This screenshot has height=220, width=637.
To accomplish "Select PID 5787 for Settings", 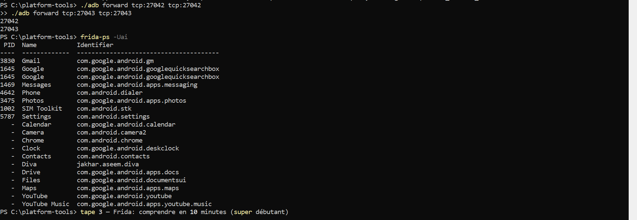I will point(7,117).
